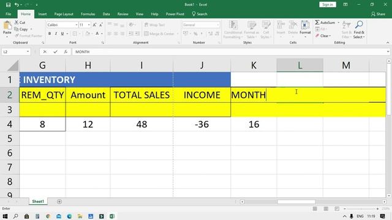Viewport: 392px width, 220px height.
Task: Switch to the Power Pivot tab
Action: pyautogui.click(x=175, y=14)
